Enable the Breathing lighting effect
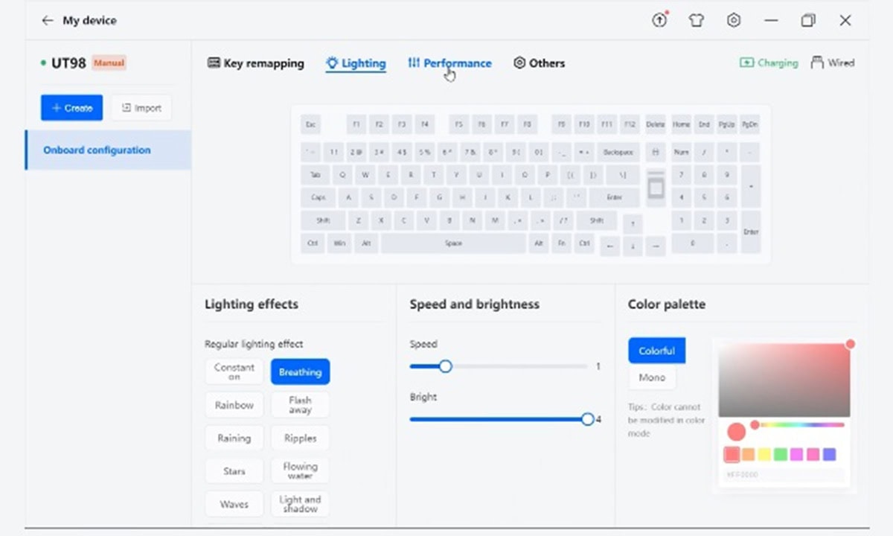Viewport: 893px width, 536px height. coord(300,371)
